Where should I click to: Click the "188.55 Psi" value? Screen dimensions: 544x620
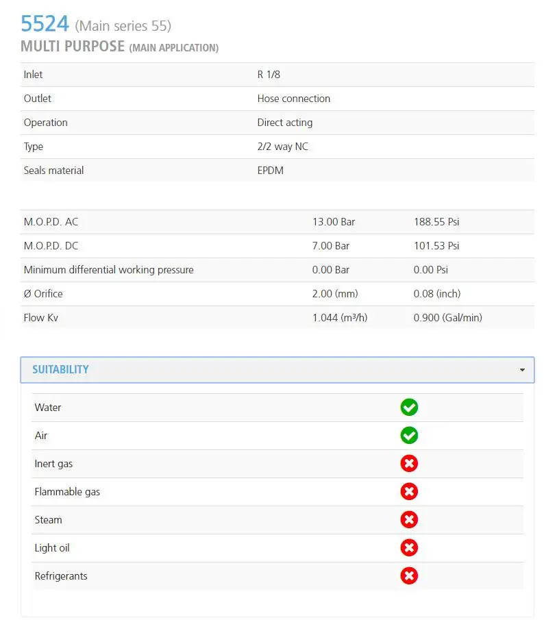point(436,222)
